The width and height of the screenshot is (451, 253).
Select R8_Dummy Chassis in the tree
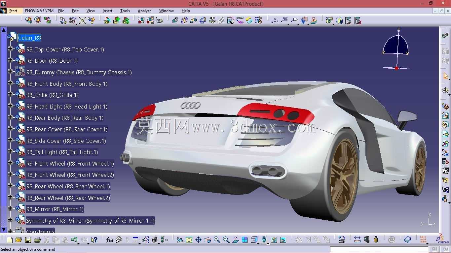[79, 72]
